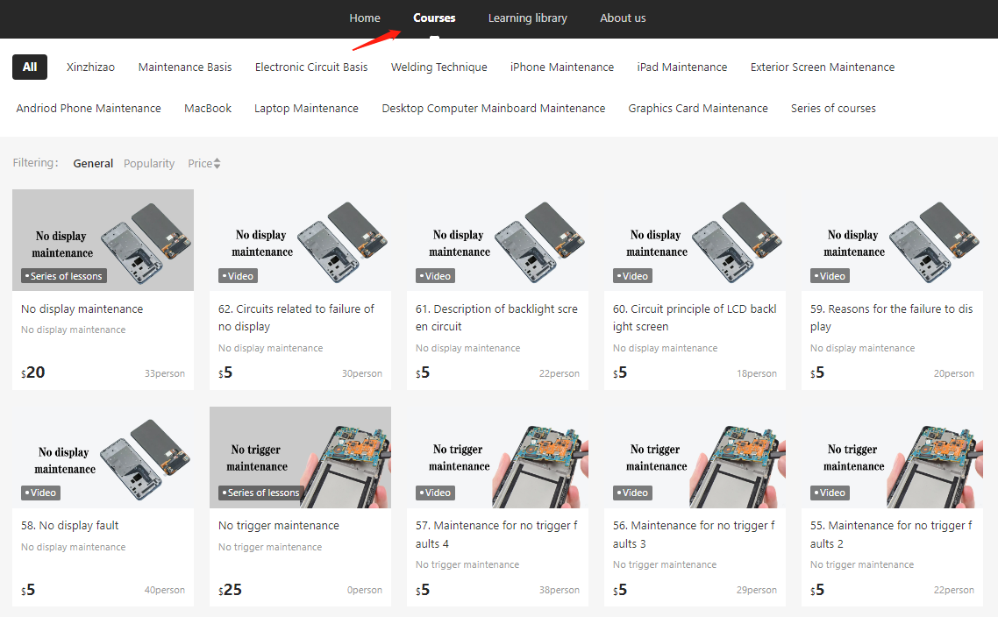This screenshot has height=617, width=998.
Task: Show the MacBook course category
Action: pyautogui.click(x=208, y=109)
